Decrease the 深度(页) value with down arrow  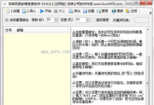pos(88,21)
